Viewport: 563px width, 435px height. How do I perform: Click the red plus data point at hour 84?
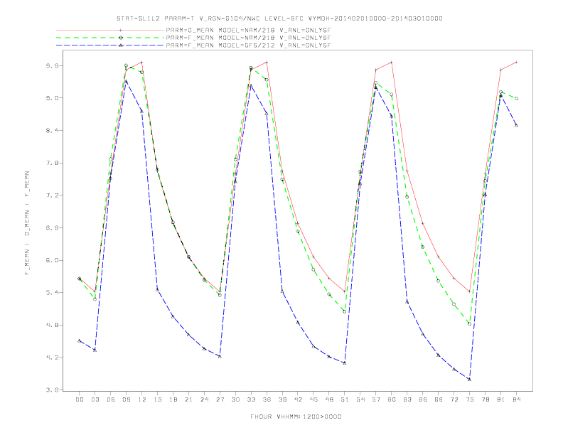516,62
